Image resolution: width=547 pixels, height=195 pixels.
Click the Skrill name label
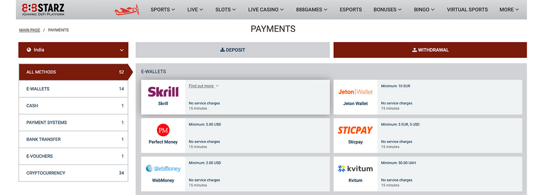[x=163, y=103]
